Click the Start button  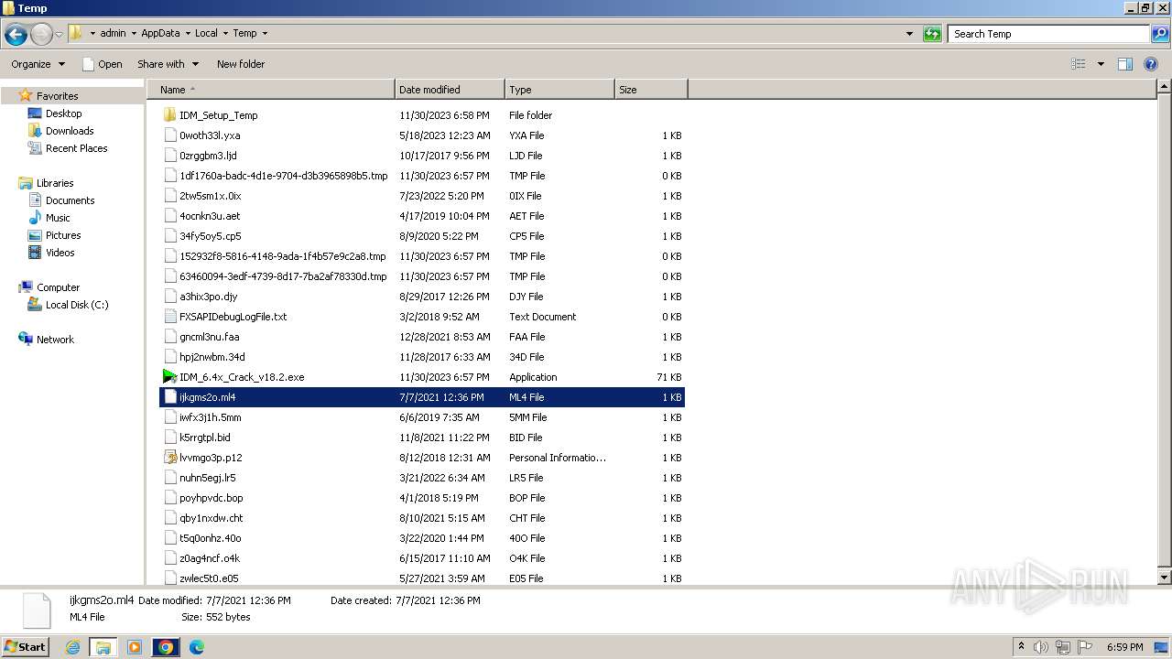[x=26, y=646]
